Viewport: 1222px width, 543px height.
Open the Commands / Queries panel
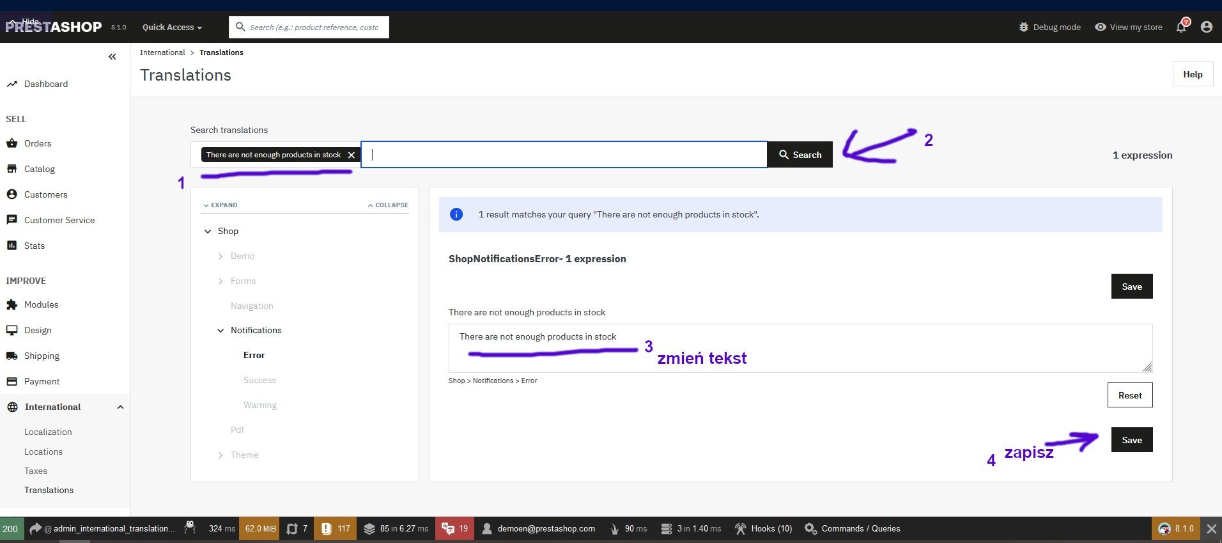852,528
